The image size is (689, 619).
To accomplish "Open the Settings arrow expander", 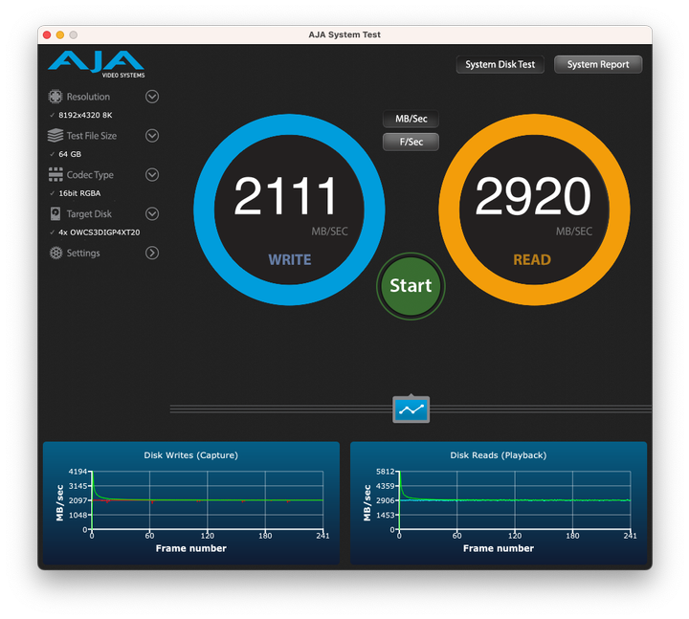I will click(151, 254).
